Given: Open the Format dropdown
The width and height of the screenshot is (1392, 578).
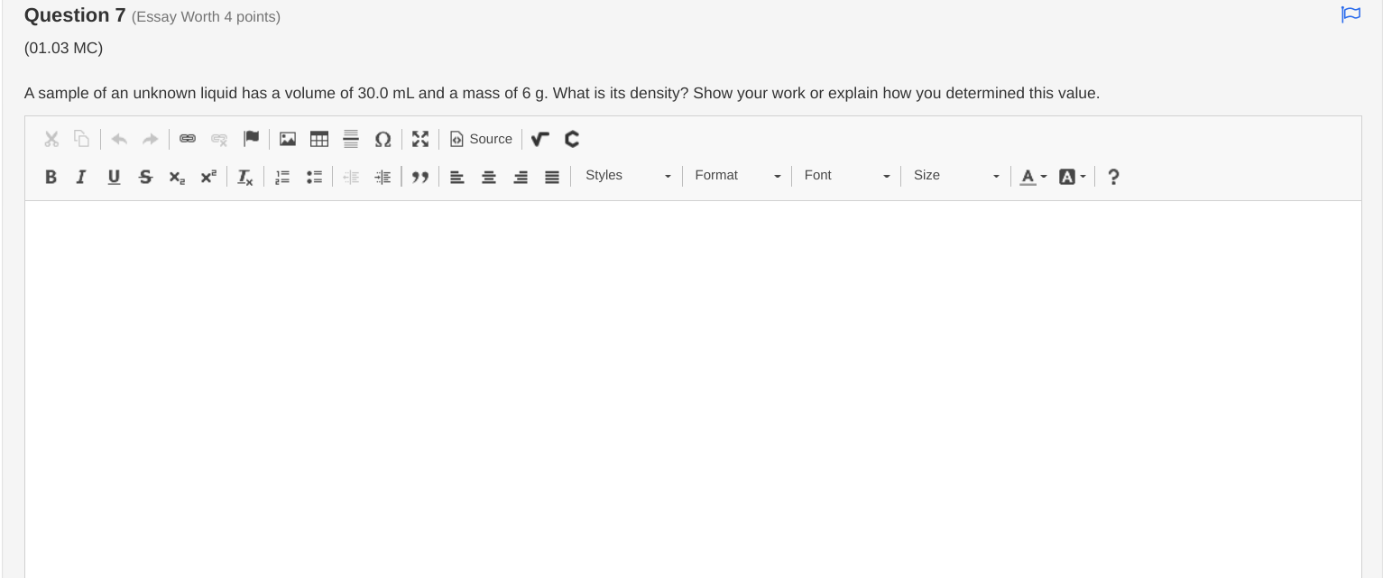Looking at the screenshot, I should pyautogui.click(x=737, y=176).
